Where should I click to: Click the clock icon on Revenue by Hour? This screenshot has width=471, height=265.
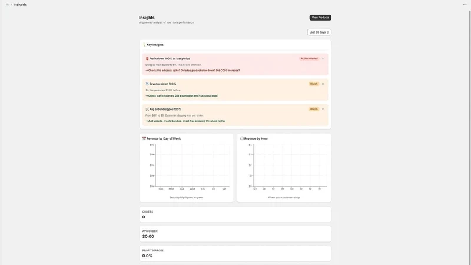(x=242, y=138)
